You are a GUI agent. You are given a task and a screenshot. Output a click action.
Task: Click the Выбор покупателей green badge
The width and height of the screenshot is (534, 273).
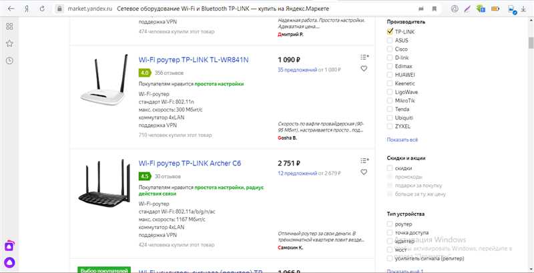tap(104, 270)
